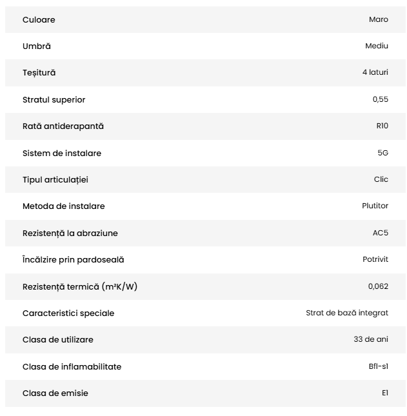Select the 0,062 thermal resistance value
Image resolution: width=407 pixels, height=416 pixels.
pos(378,286)
